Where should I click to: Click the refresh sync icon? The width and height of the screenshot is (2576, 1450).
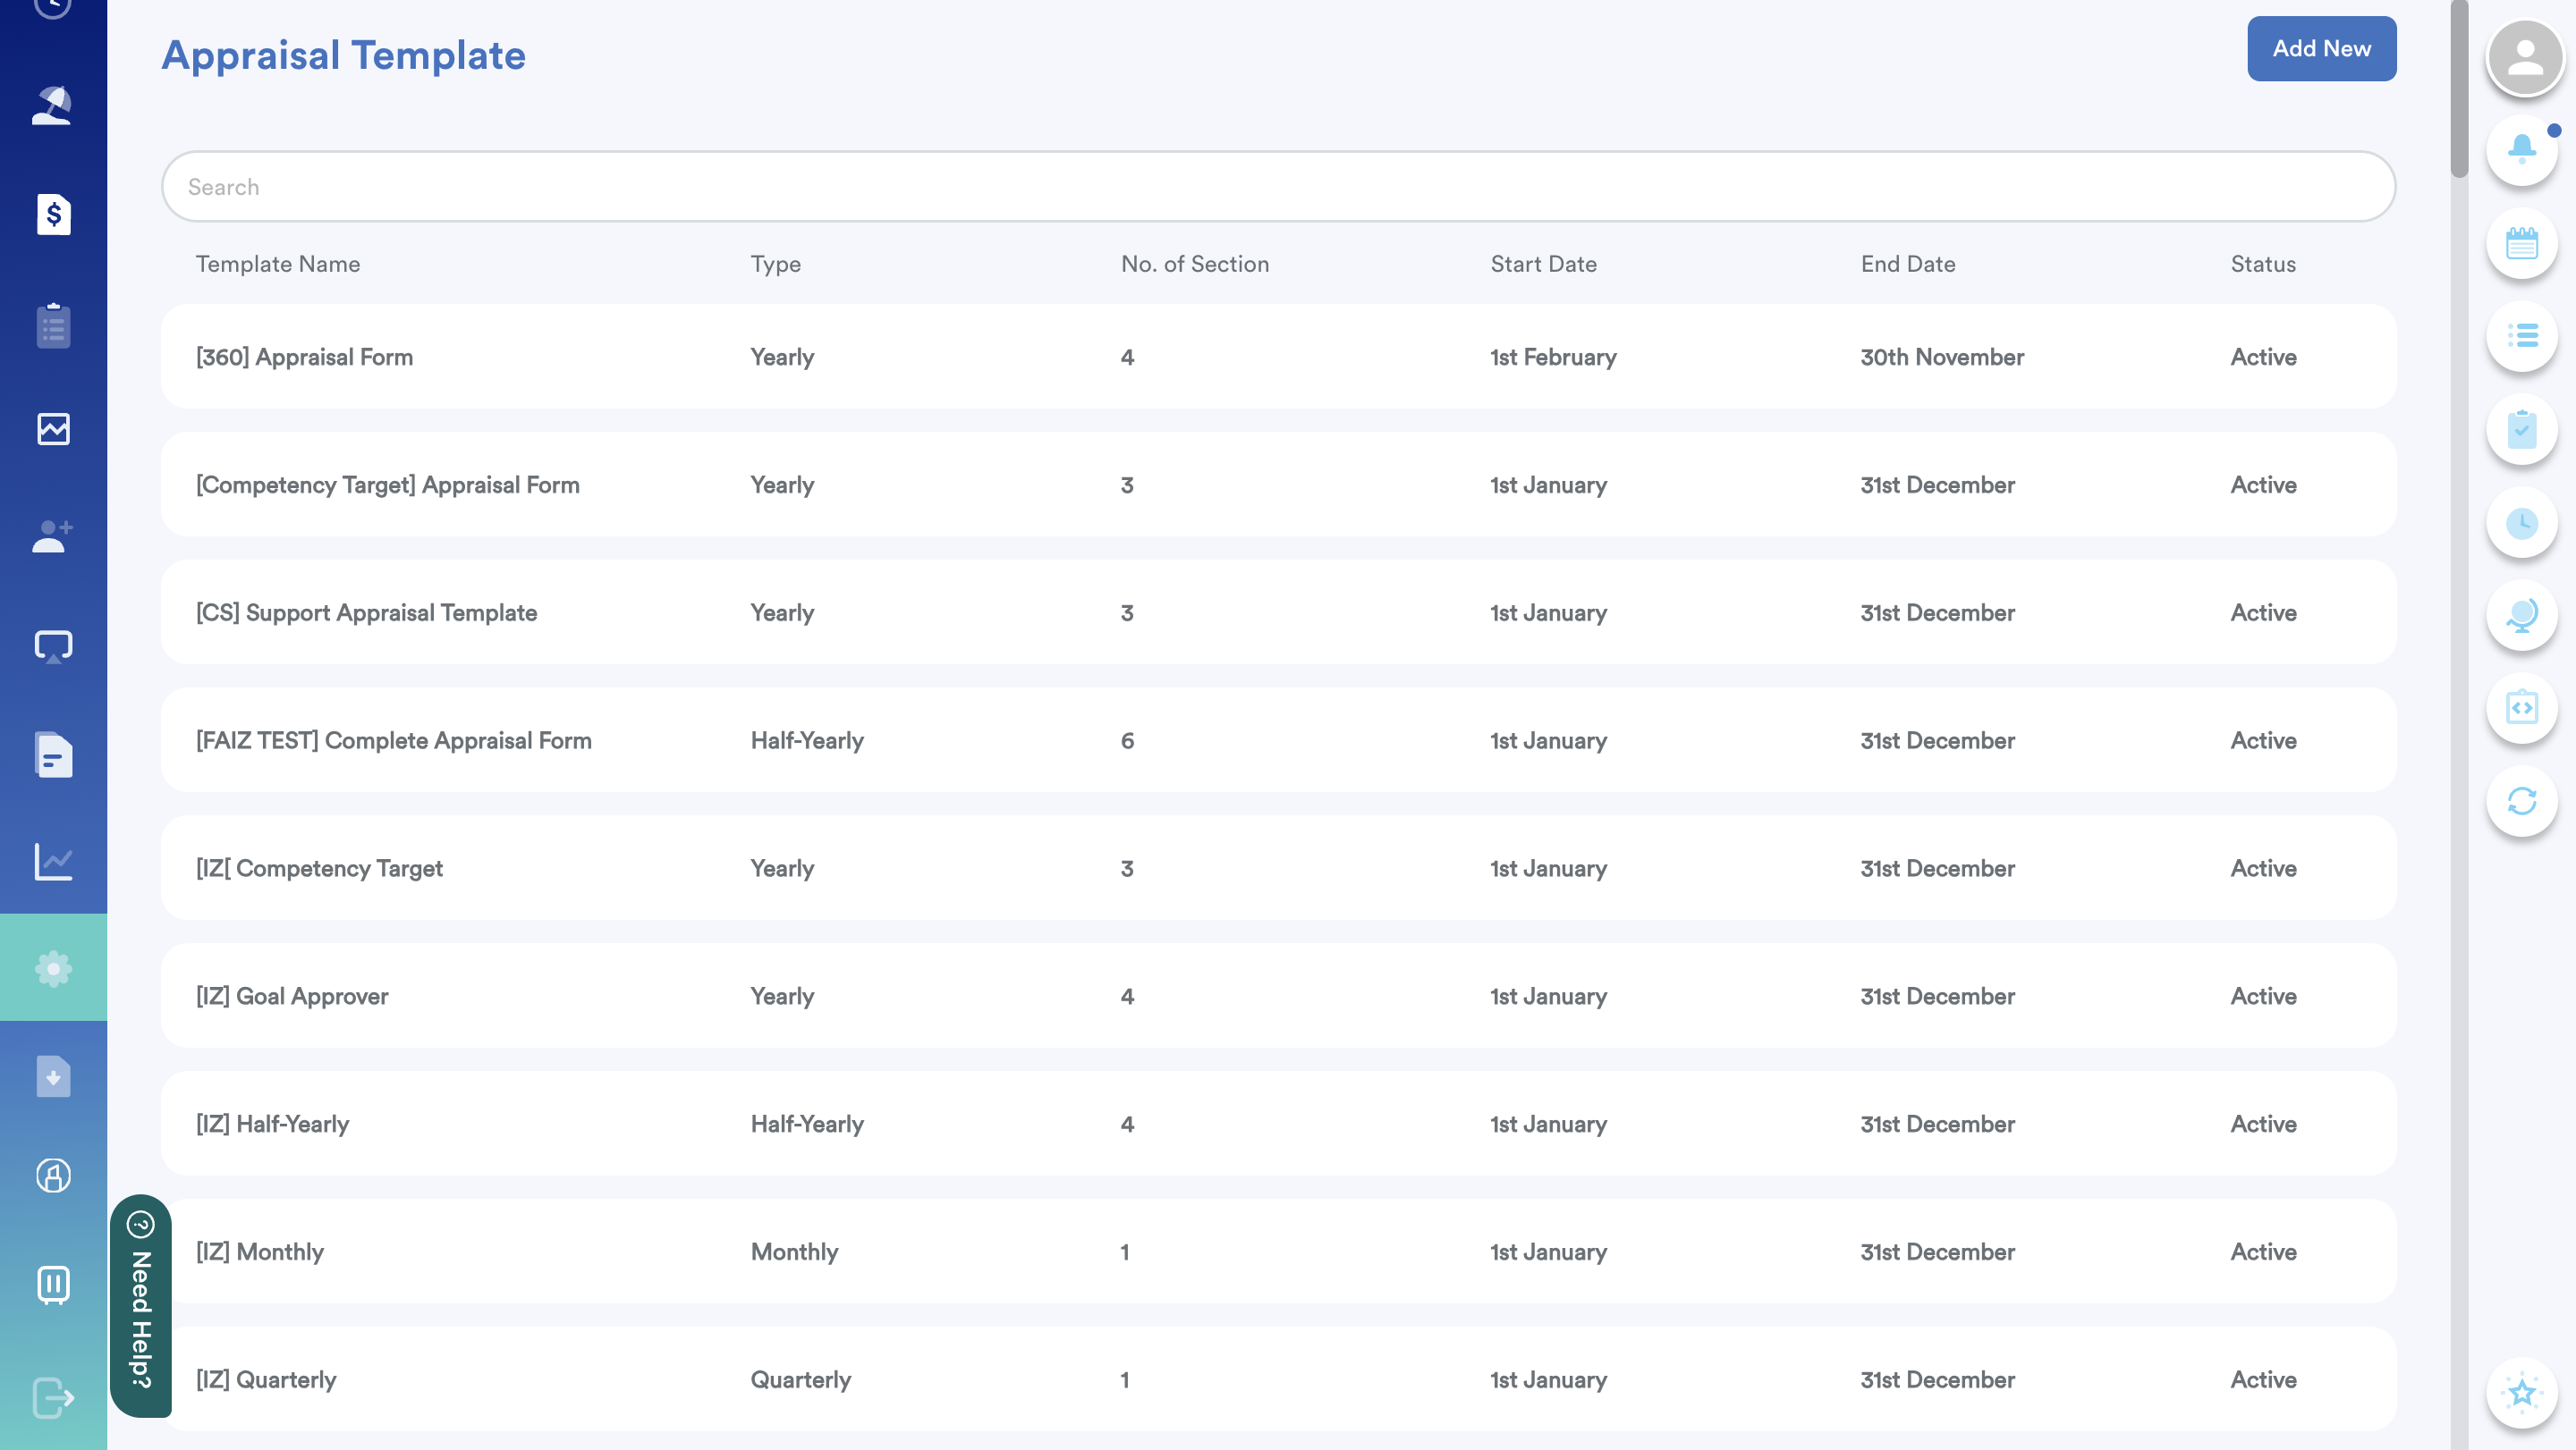[2521, 800]
